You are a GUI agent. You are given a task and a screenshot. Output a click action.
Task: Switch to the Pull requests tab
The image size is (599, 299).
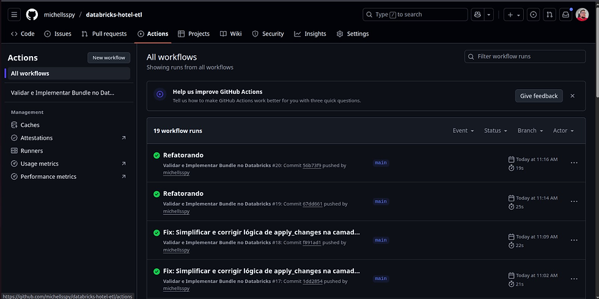tap(104, 34)
